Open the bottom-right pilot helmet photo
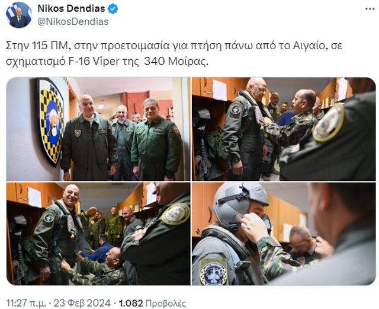379x309 pixels. 284,234
